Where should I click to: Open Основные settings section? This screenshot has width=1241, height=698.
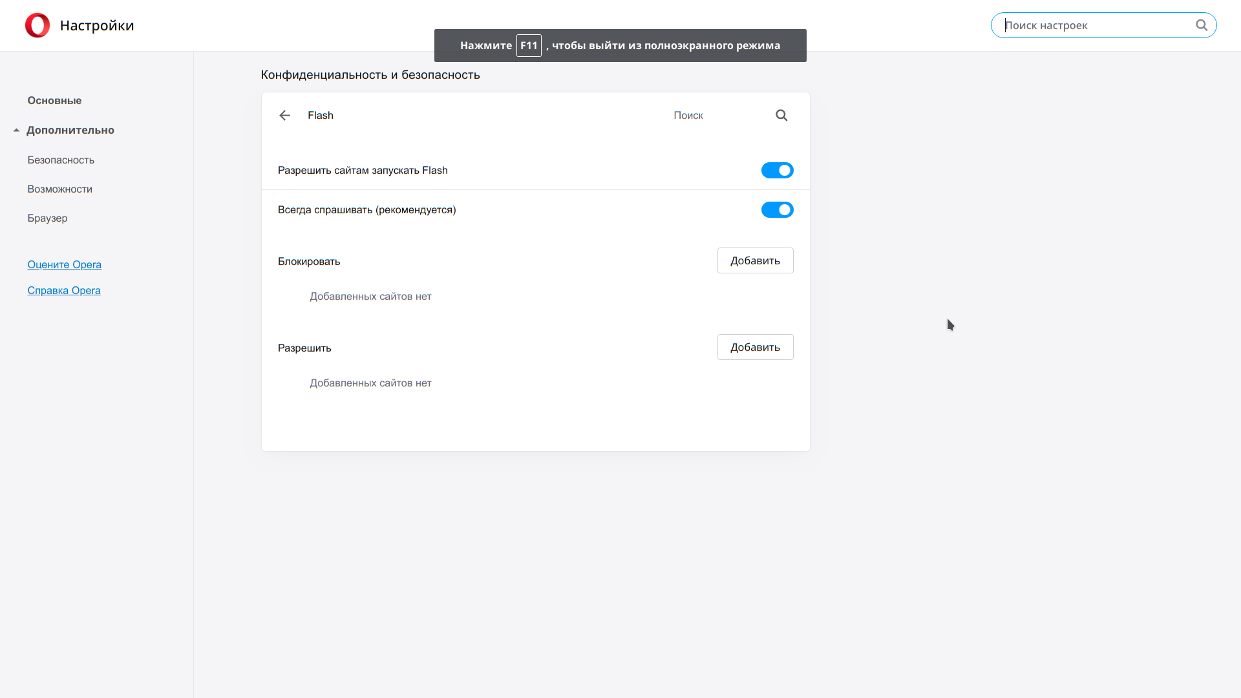pos(54,100)
